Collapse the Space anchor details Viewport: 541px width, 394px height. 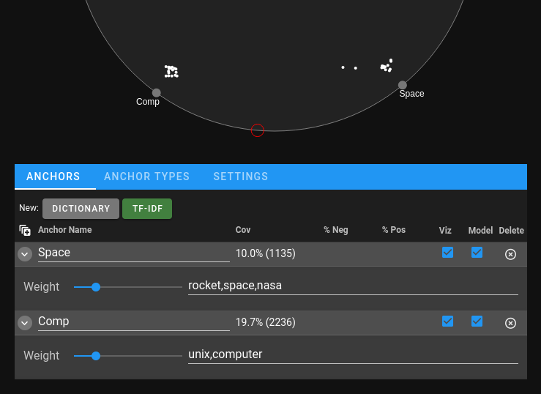coord(25,254)
